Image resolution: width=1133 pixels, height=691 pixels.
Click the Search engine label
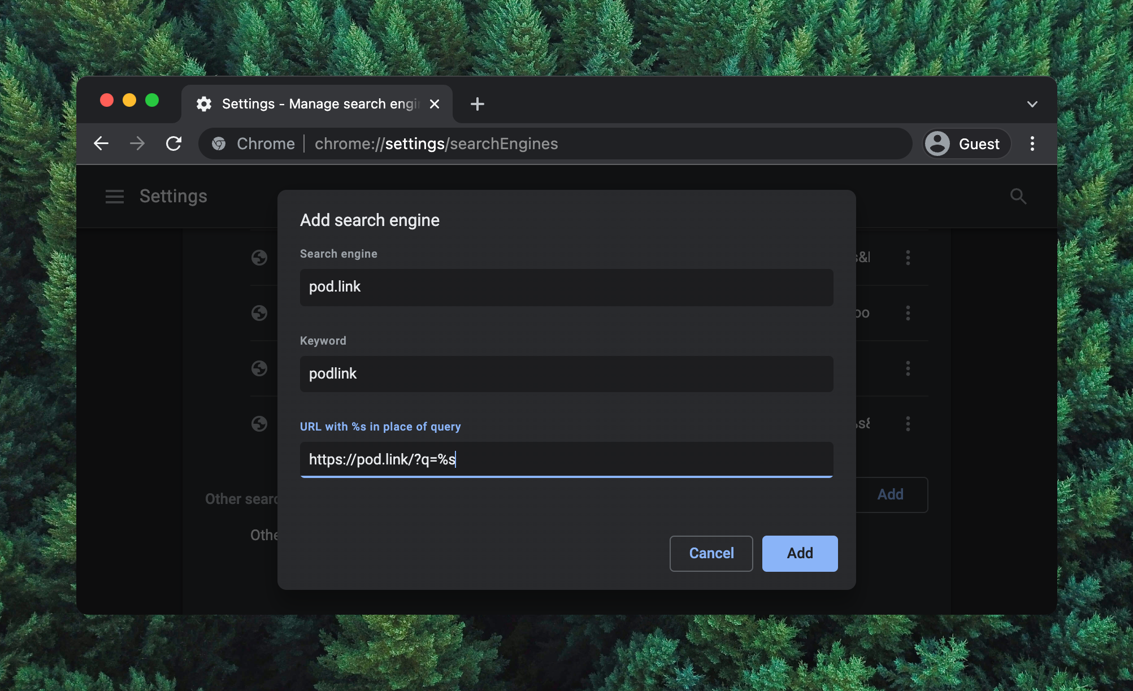pos(338,254)
